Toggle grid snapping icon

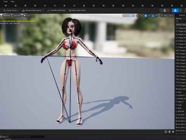pos(146,16)
